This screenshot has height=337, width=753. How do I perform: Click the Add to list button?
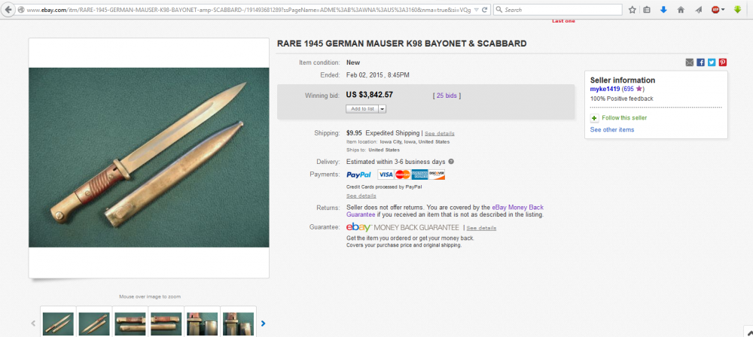point(361,108)
